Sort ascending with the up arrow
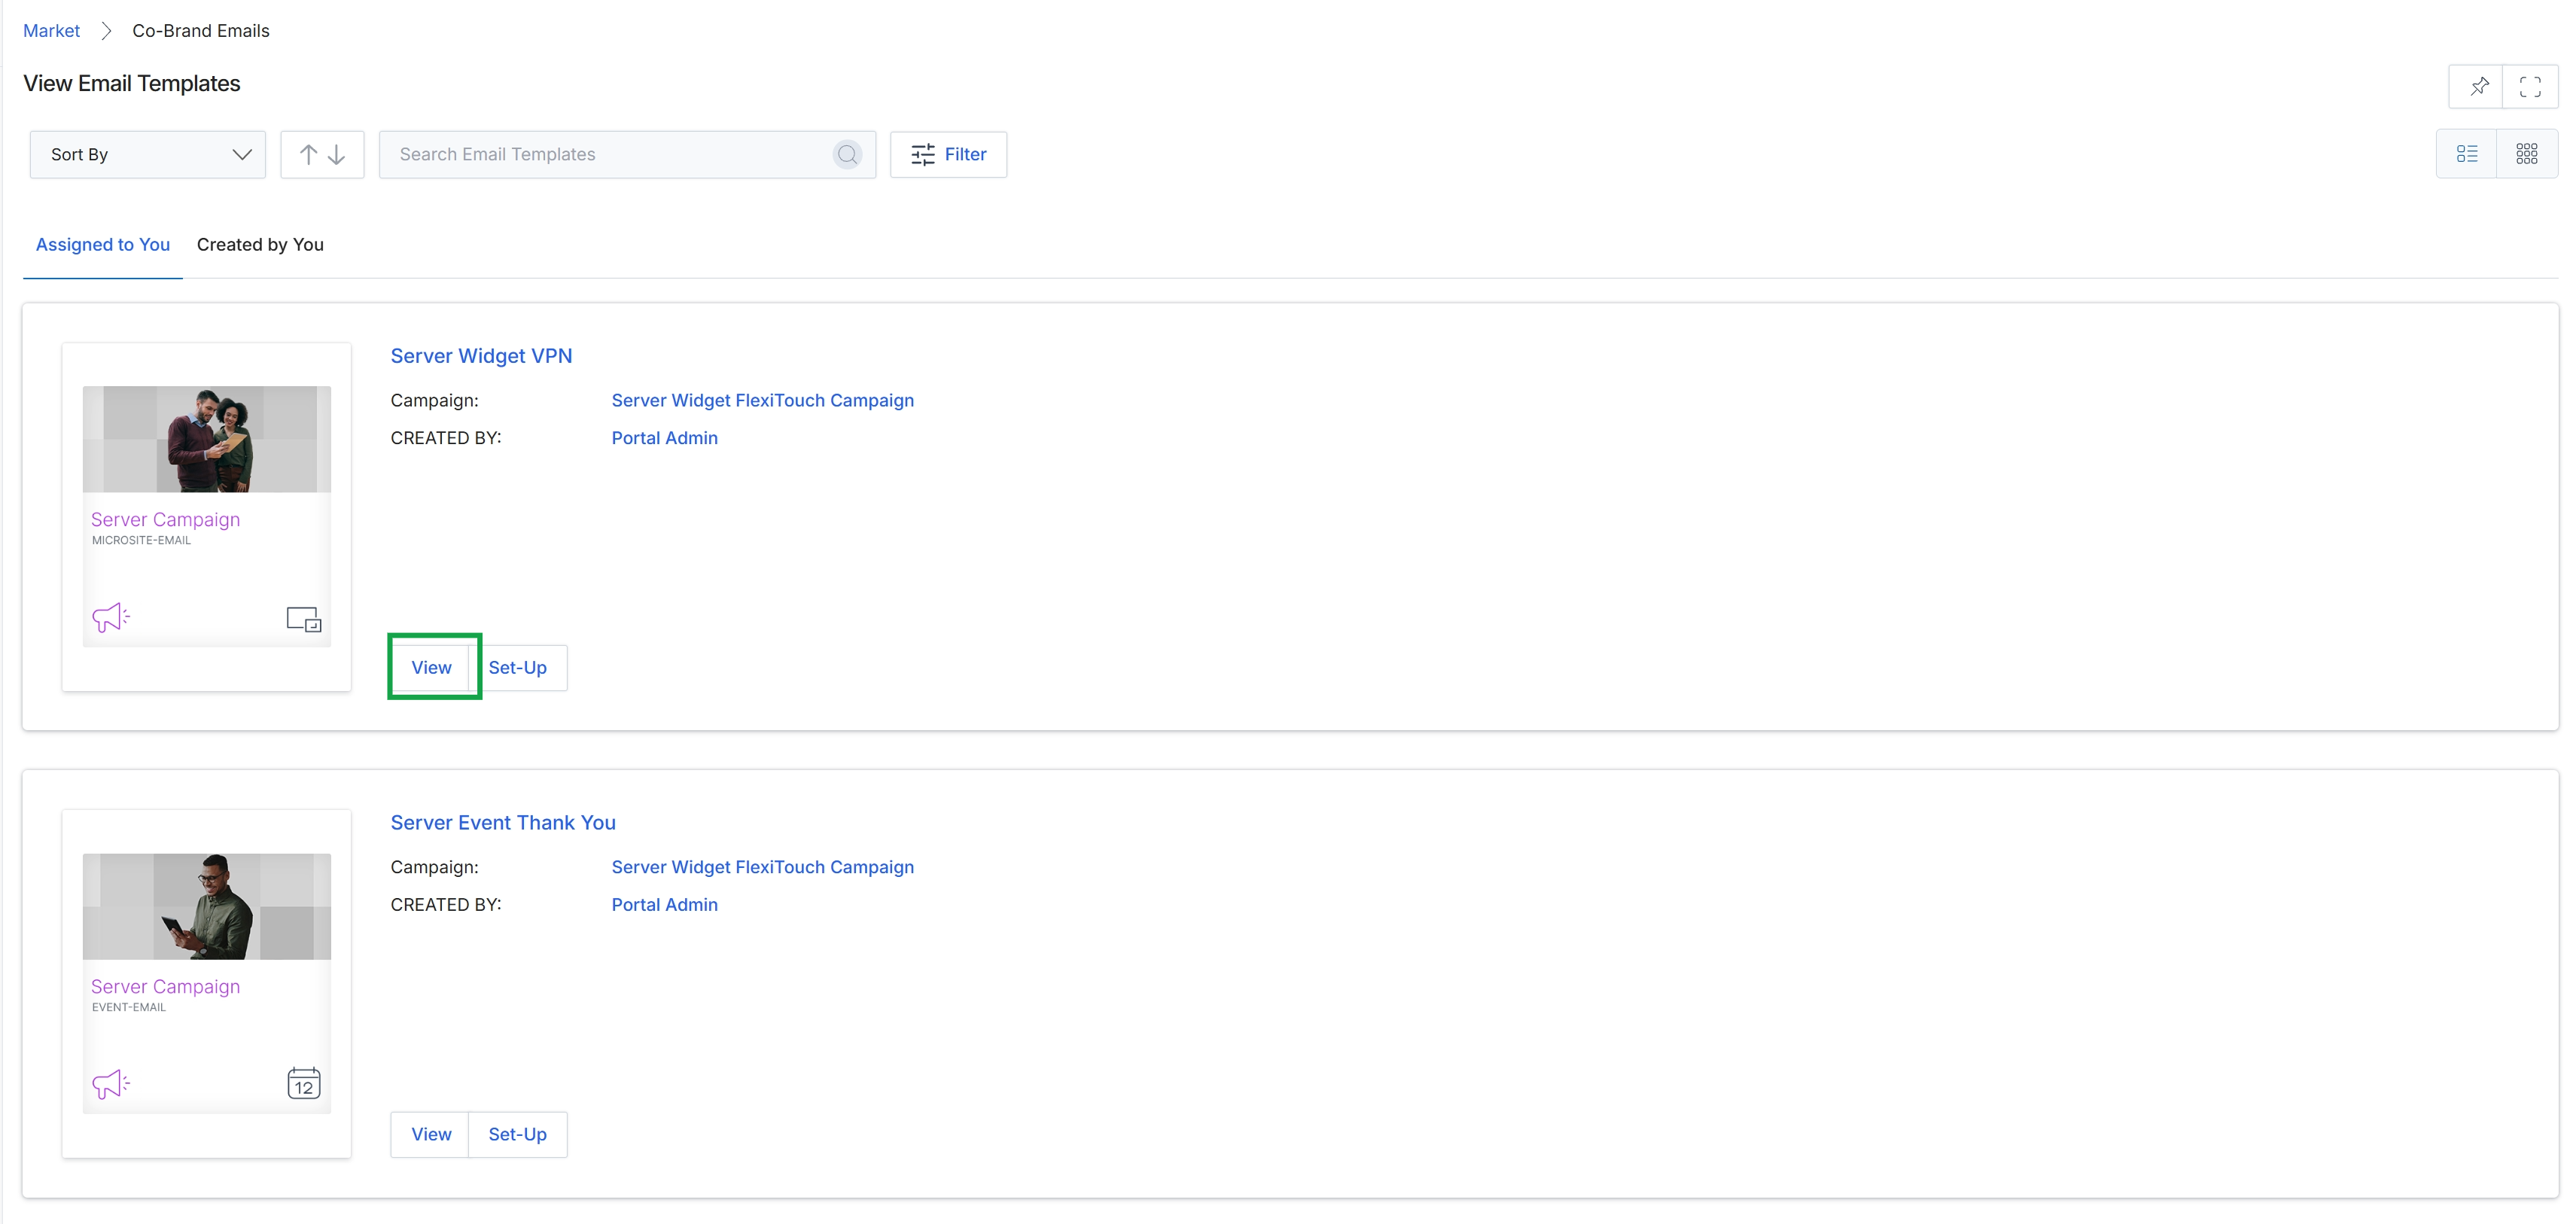This screenshot has height=1224, width=2576. click(x=309, y=154)
